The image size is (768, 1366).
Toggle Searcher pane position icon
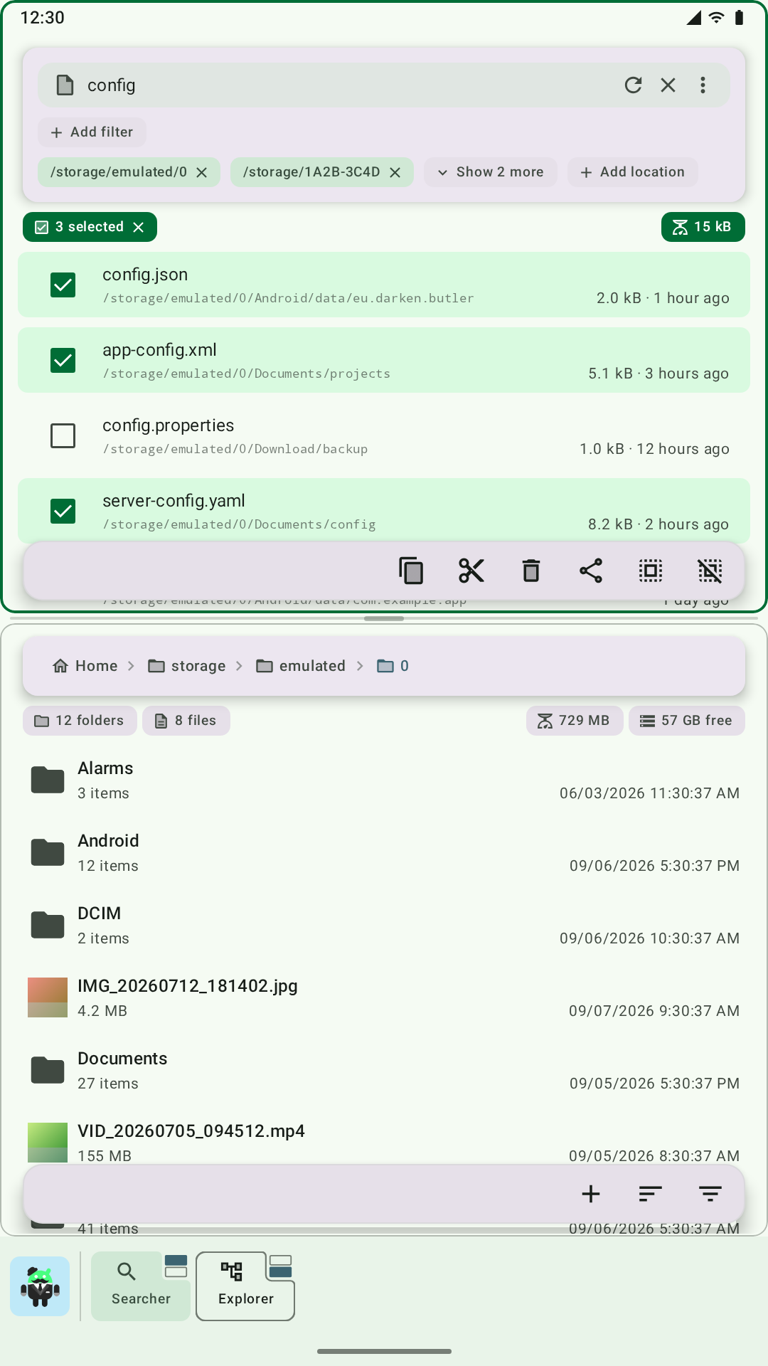(176, 1266)
